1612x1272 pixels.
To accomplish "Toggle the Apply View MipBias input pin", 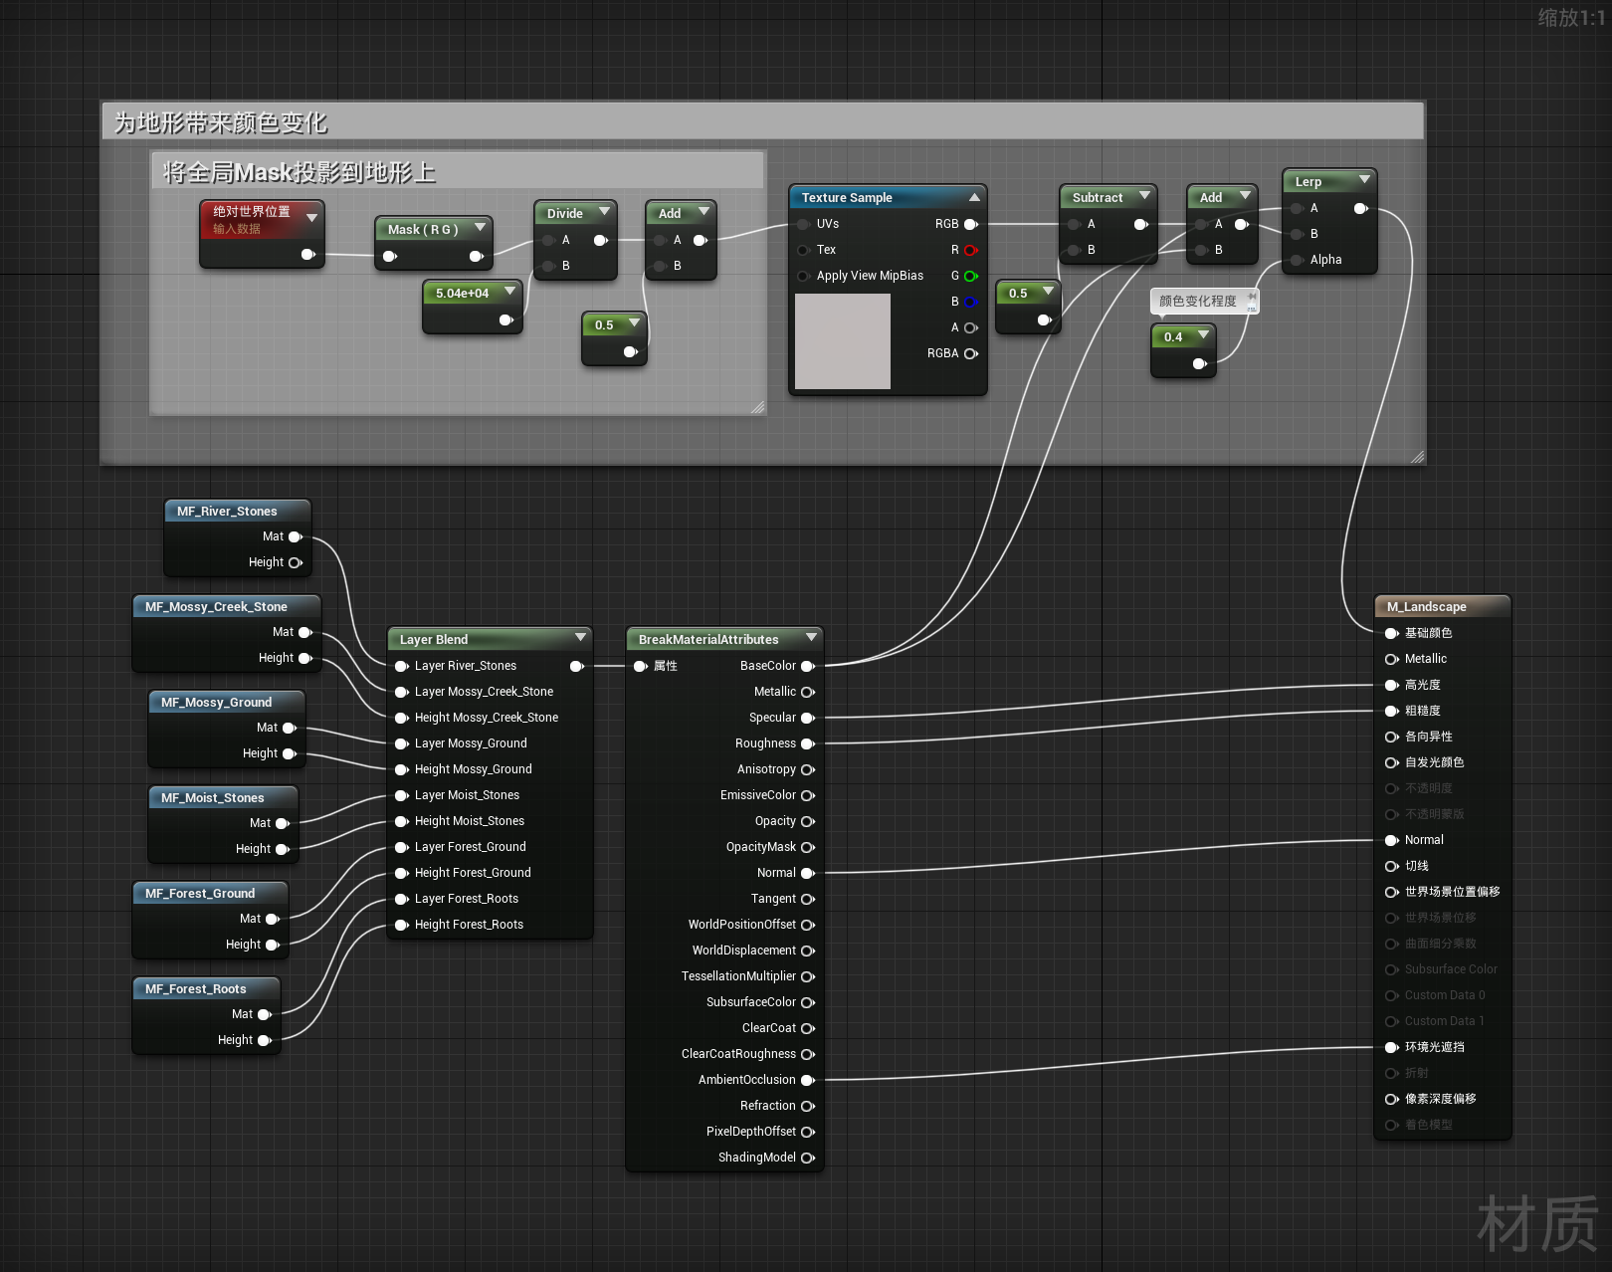I will [803, 276].
